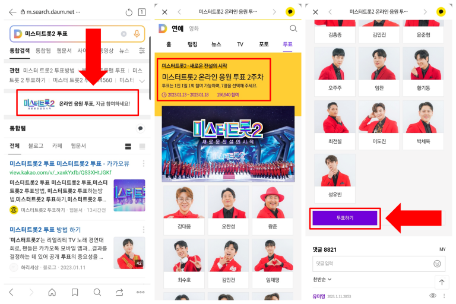Screen dimensions: 456x304
Task: Switch to the compact list view icon
Action: click(x=128, y=146)
